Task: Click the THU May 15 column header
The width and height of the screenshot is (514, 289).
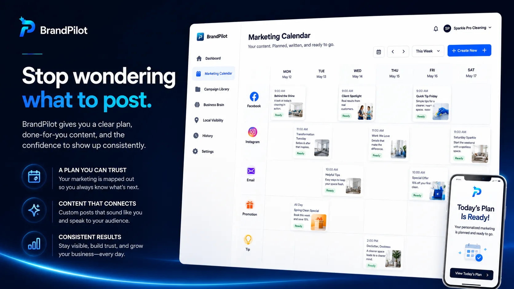Action: (394, 73)
